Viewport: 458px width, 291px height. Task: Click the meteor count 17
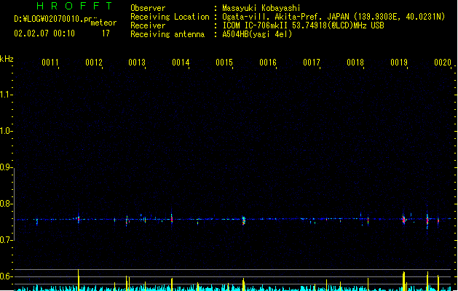(x=106, y=33)
